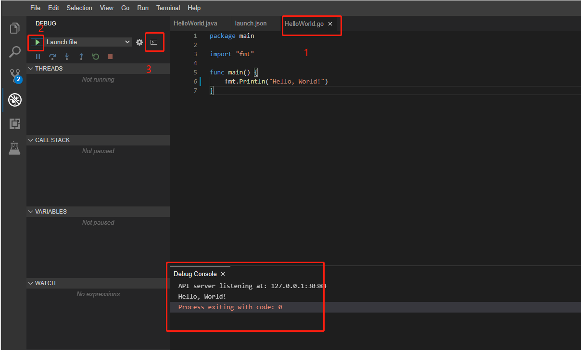Pause the debug session

coord(38,57)
